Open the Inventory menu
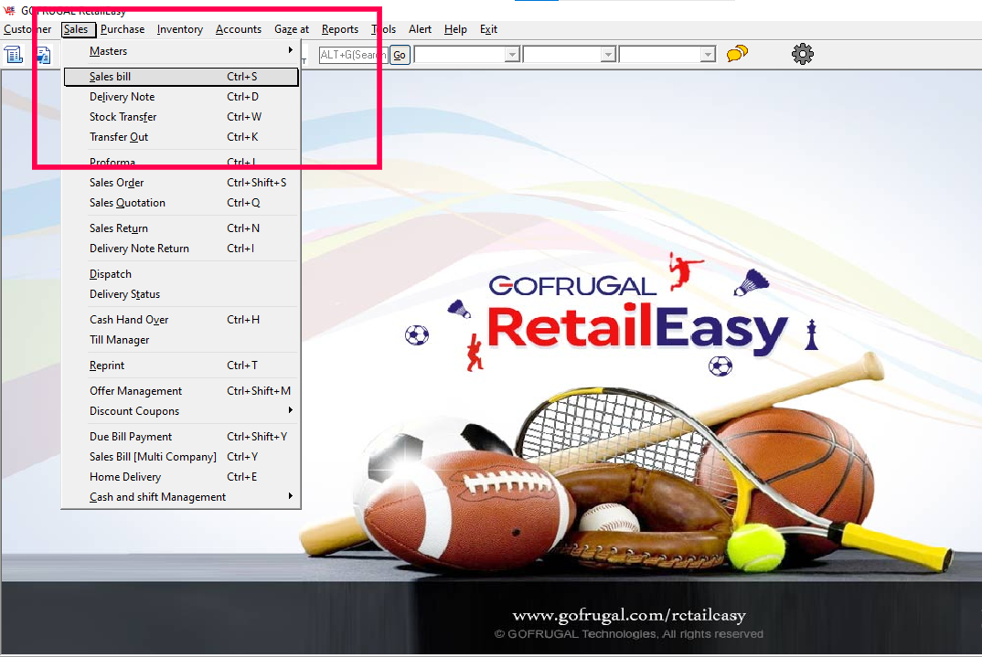 coord(180,29)
